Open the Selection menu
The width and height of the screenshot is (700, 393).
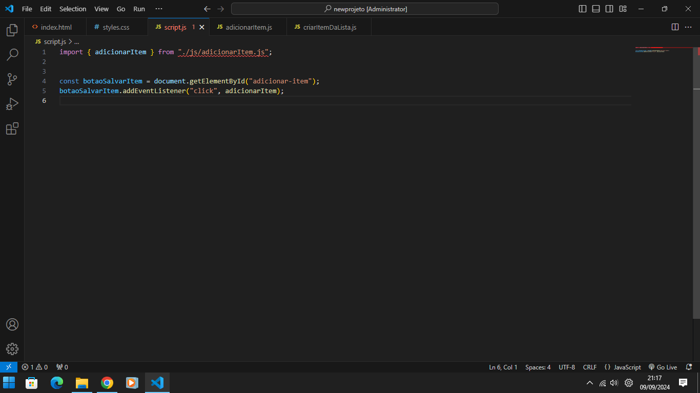coord(73,9)
